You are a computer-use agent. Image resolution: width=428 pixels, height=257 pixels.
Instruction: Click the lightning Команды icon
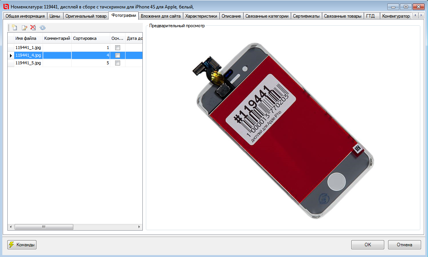pos(11,244)
